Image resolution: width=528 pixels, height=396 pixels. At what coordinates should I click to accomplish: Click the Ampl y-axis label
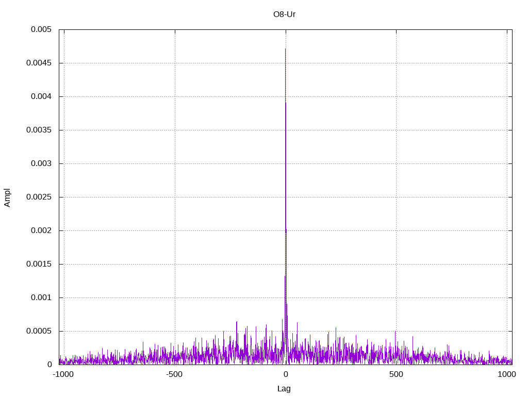[x=7, y=197]
